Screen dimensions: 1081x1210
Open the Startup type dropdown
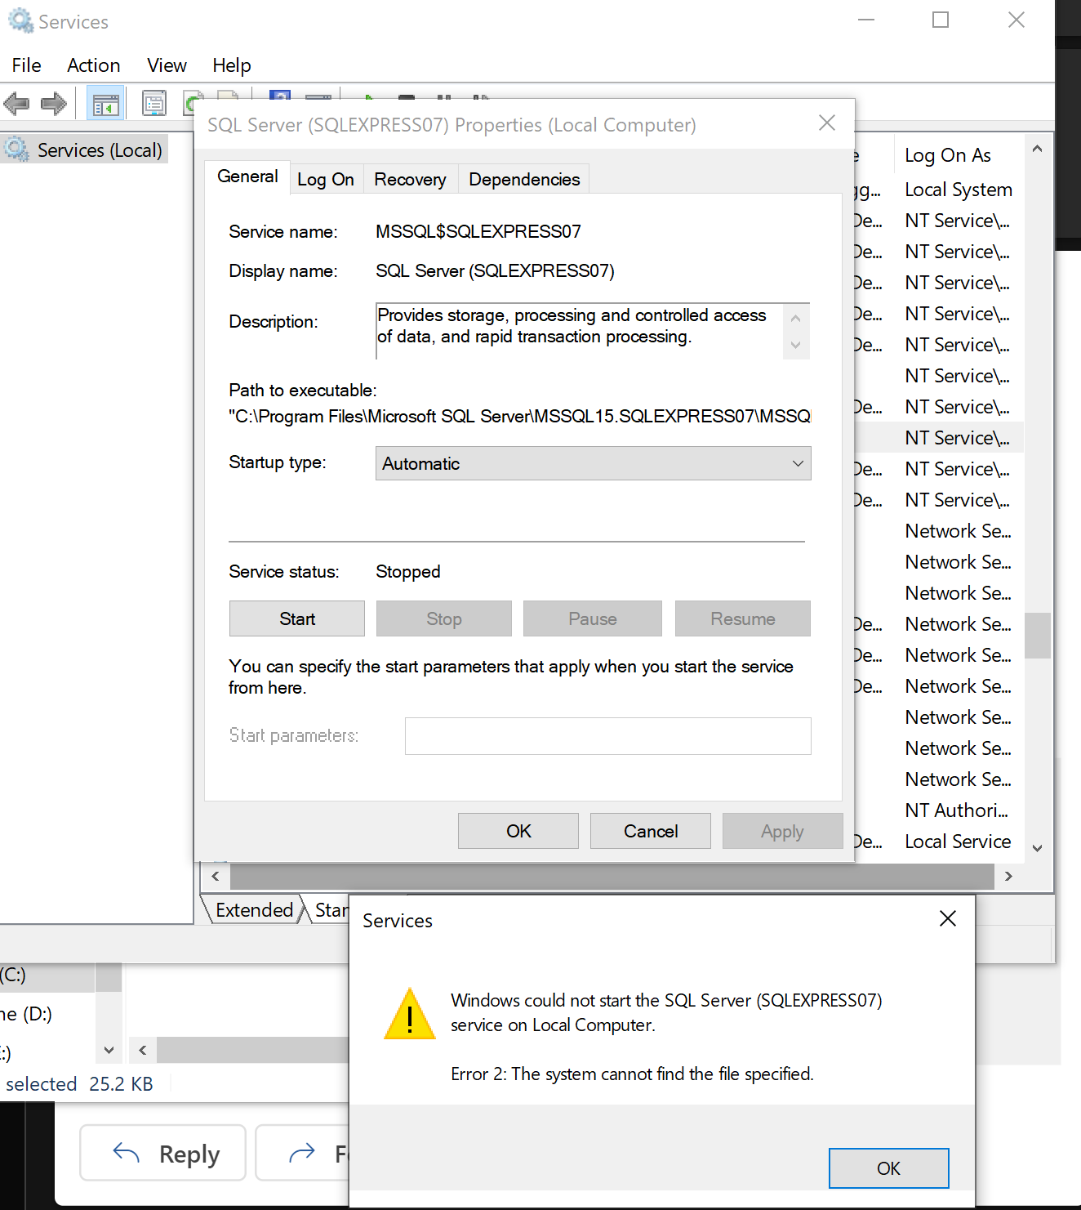click(593, 463)
